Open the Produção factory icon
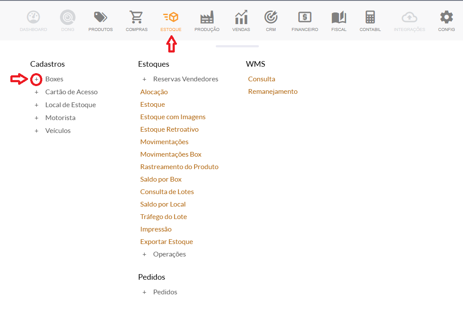Viewport: 463px width, 318px height. [207, 18]
